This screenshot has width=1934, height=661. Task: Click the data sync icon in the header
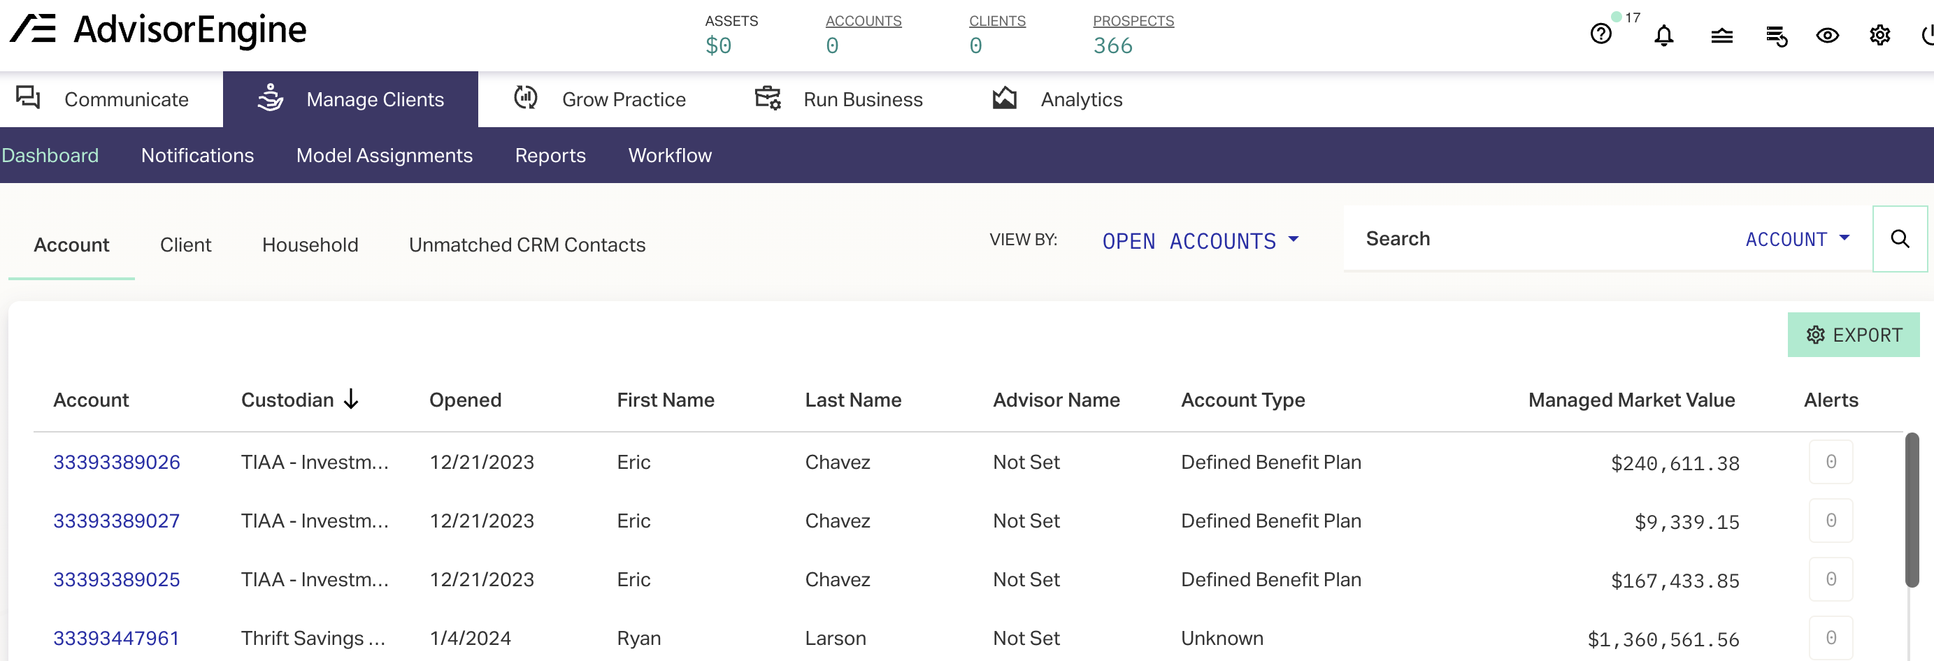(1777, 36)
